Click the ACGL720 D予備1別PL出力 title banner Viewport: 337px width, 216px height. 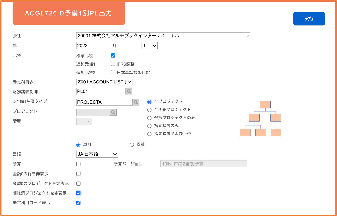click(x=69, y=13)
